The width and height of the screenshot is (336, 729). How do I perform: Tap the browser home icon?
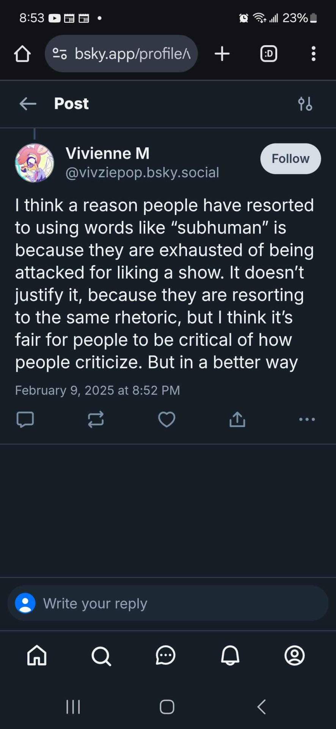22,54
